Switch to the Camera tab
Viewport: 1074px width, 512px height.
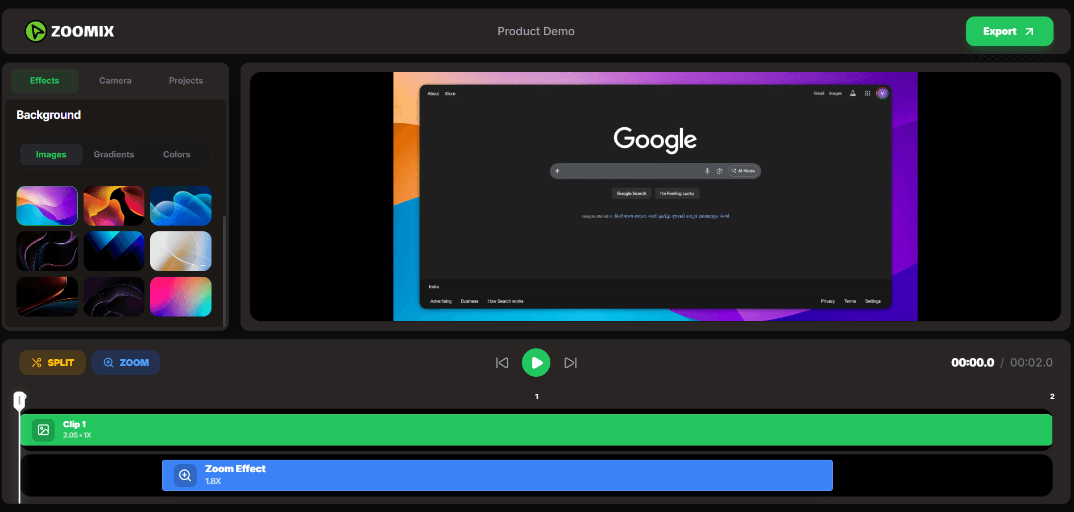click(115, 81)
